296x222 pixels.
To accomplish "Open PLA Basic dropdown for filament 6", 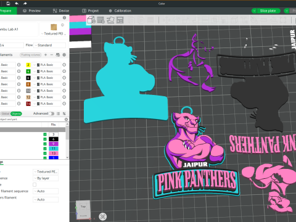I will [x=47, y=78].
